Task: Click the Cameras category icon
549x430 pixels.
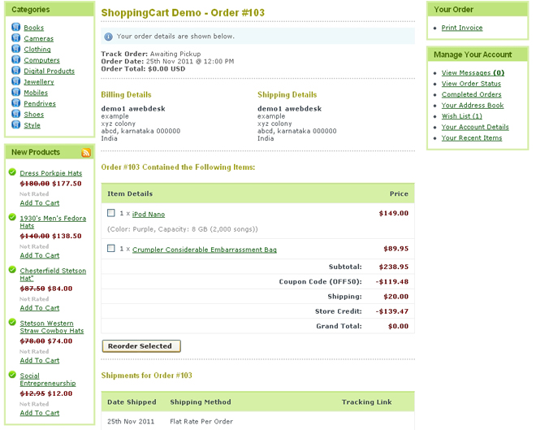Action: 16,38
